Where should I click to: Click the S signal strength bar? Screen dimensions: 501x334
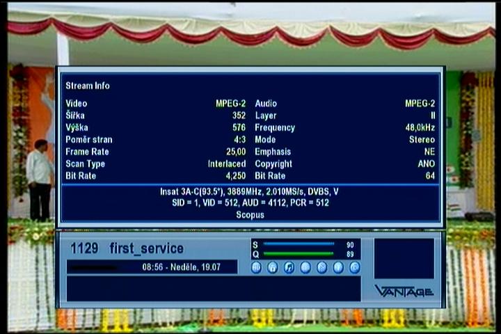pos(299,245)
